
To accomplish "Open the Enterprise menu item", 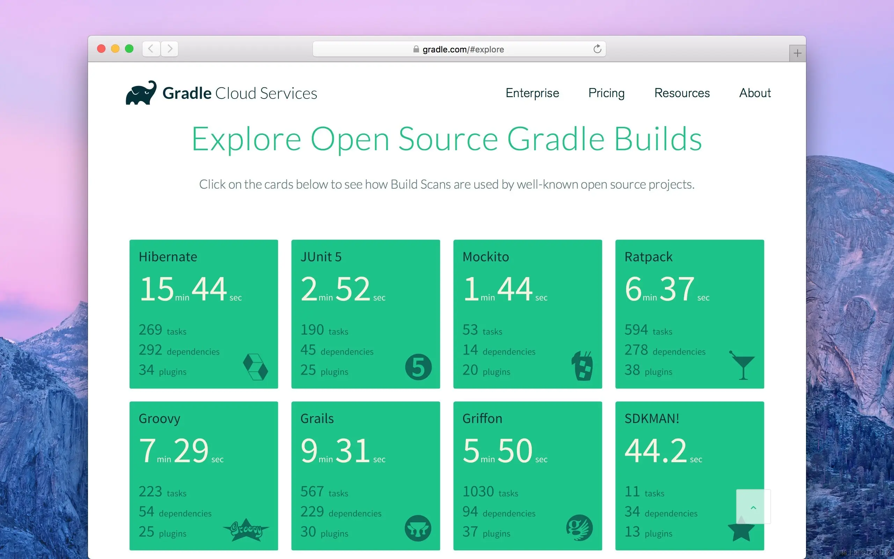I will click(x=532, y=93).
